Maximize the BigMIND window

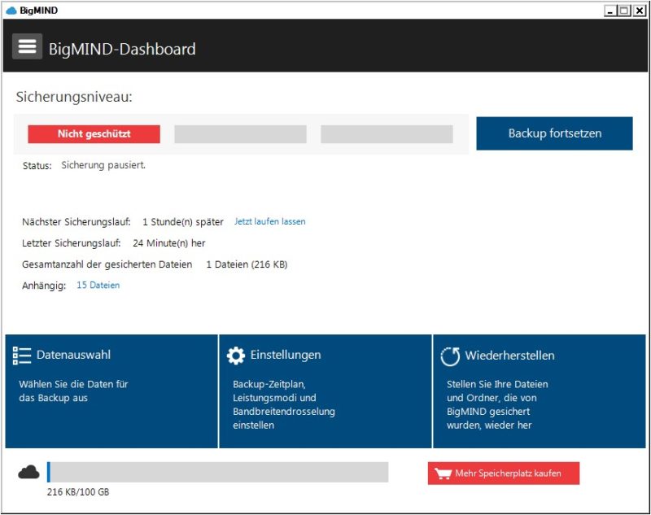[623, 11]
